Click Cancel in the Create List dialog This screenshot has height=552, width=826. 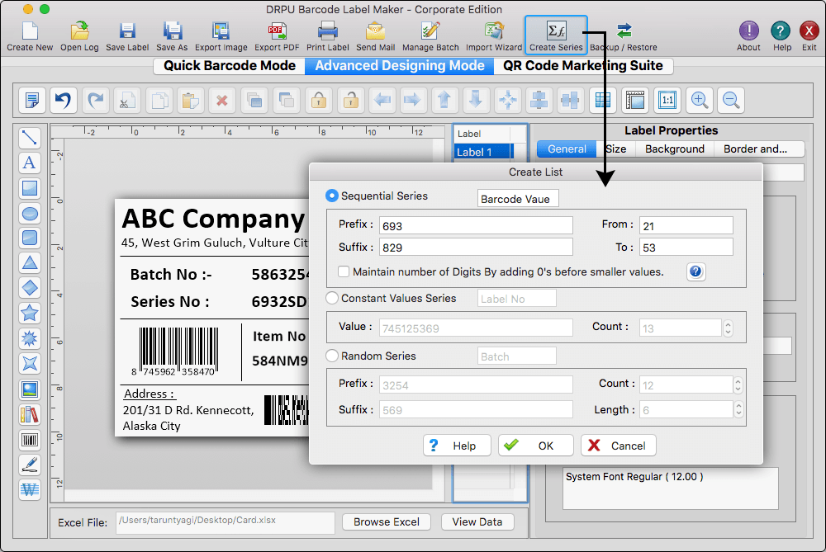(619, 446)
